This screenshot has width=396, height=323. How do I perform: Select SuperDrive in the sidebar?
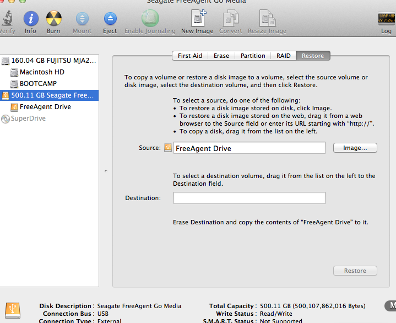[x=49, y=119]
